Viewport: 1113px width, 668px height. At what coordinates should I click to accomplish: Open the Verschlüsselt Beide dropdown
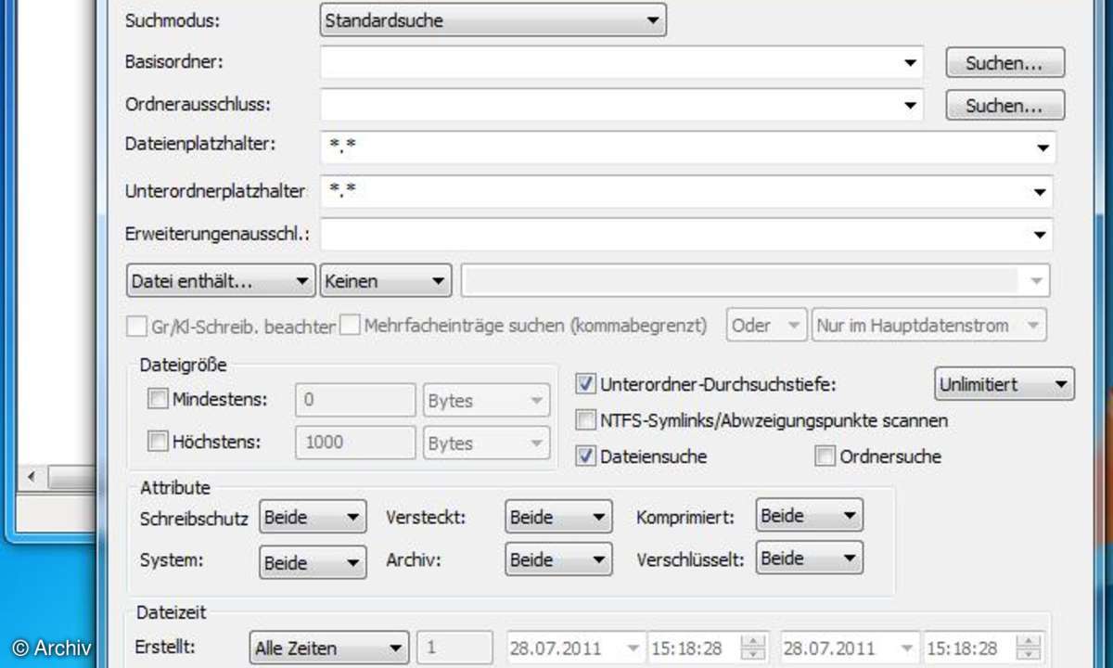pos(809,559)
